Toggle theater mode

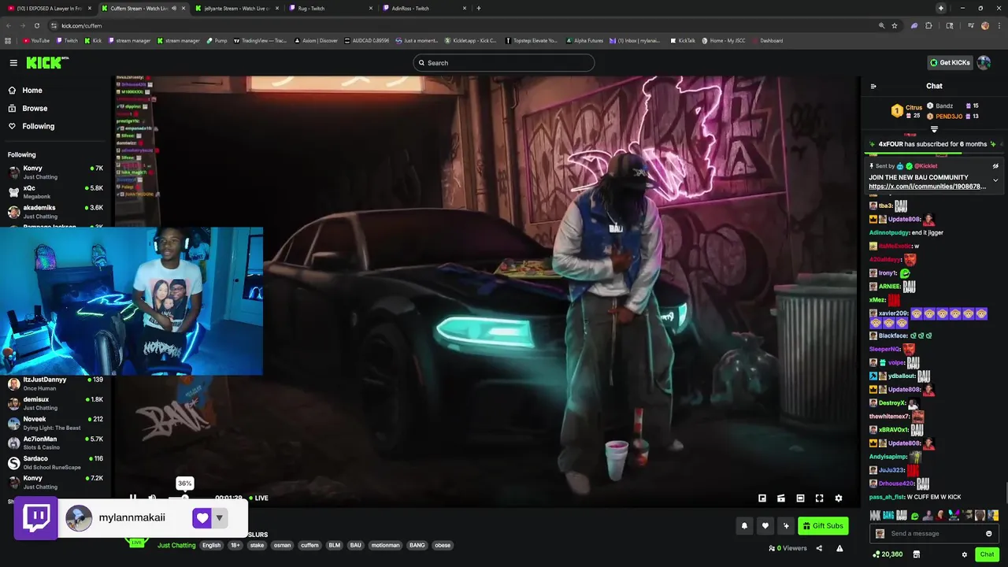(x=800, y=498)
